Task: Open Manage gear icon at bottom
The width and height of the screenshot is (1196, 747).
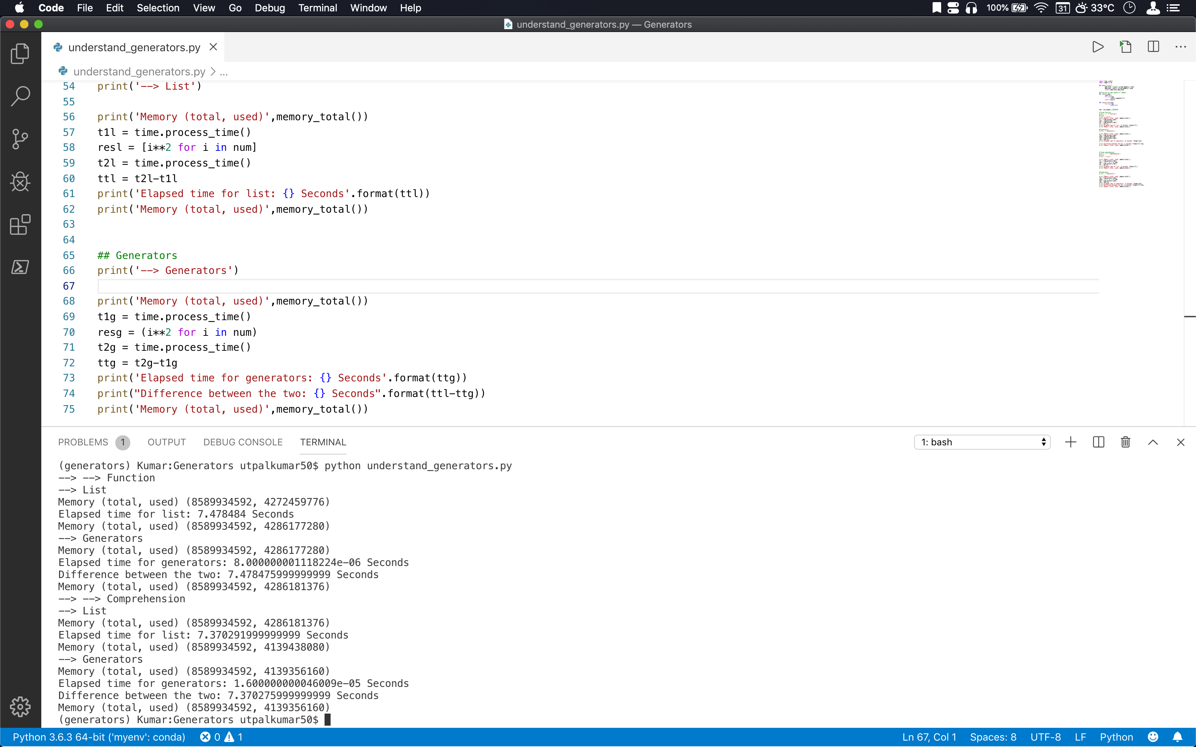Action: [20, 706]
